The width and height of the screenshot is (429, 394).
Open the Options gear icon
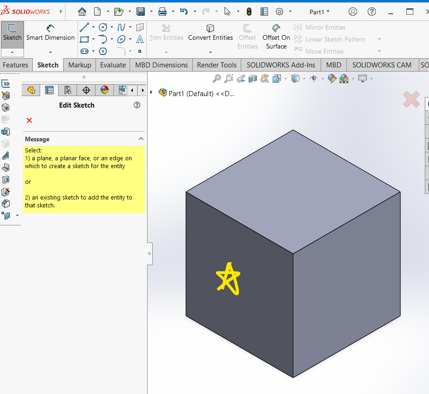point(280,12)
